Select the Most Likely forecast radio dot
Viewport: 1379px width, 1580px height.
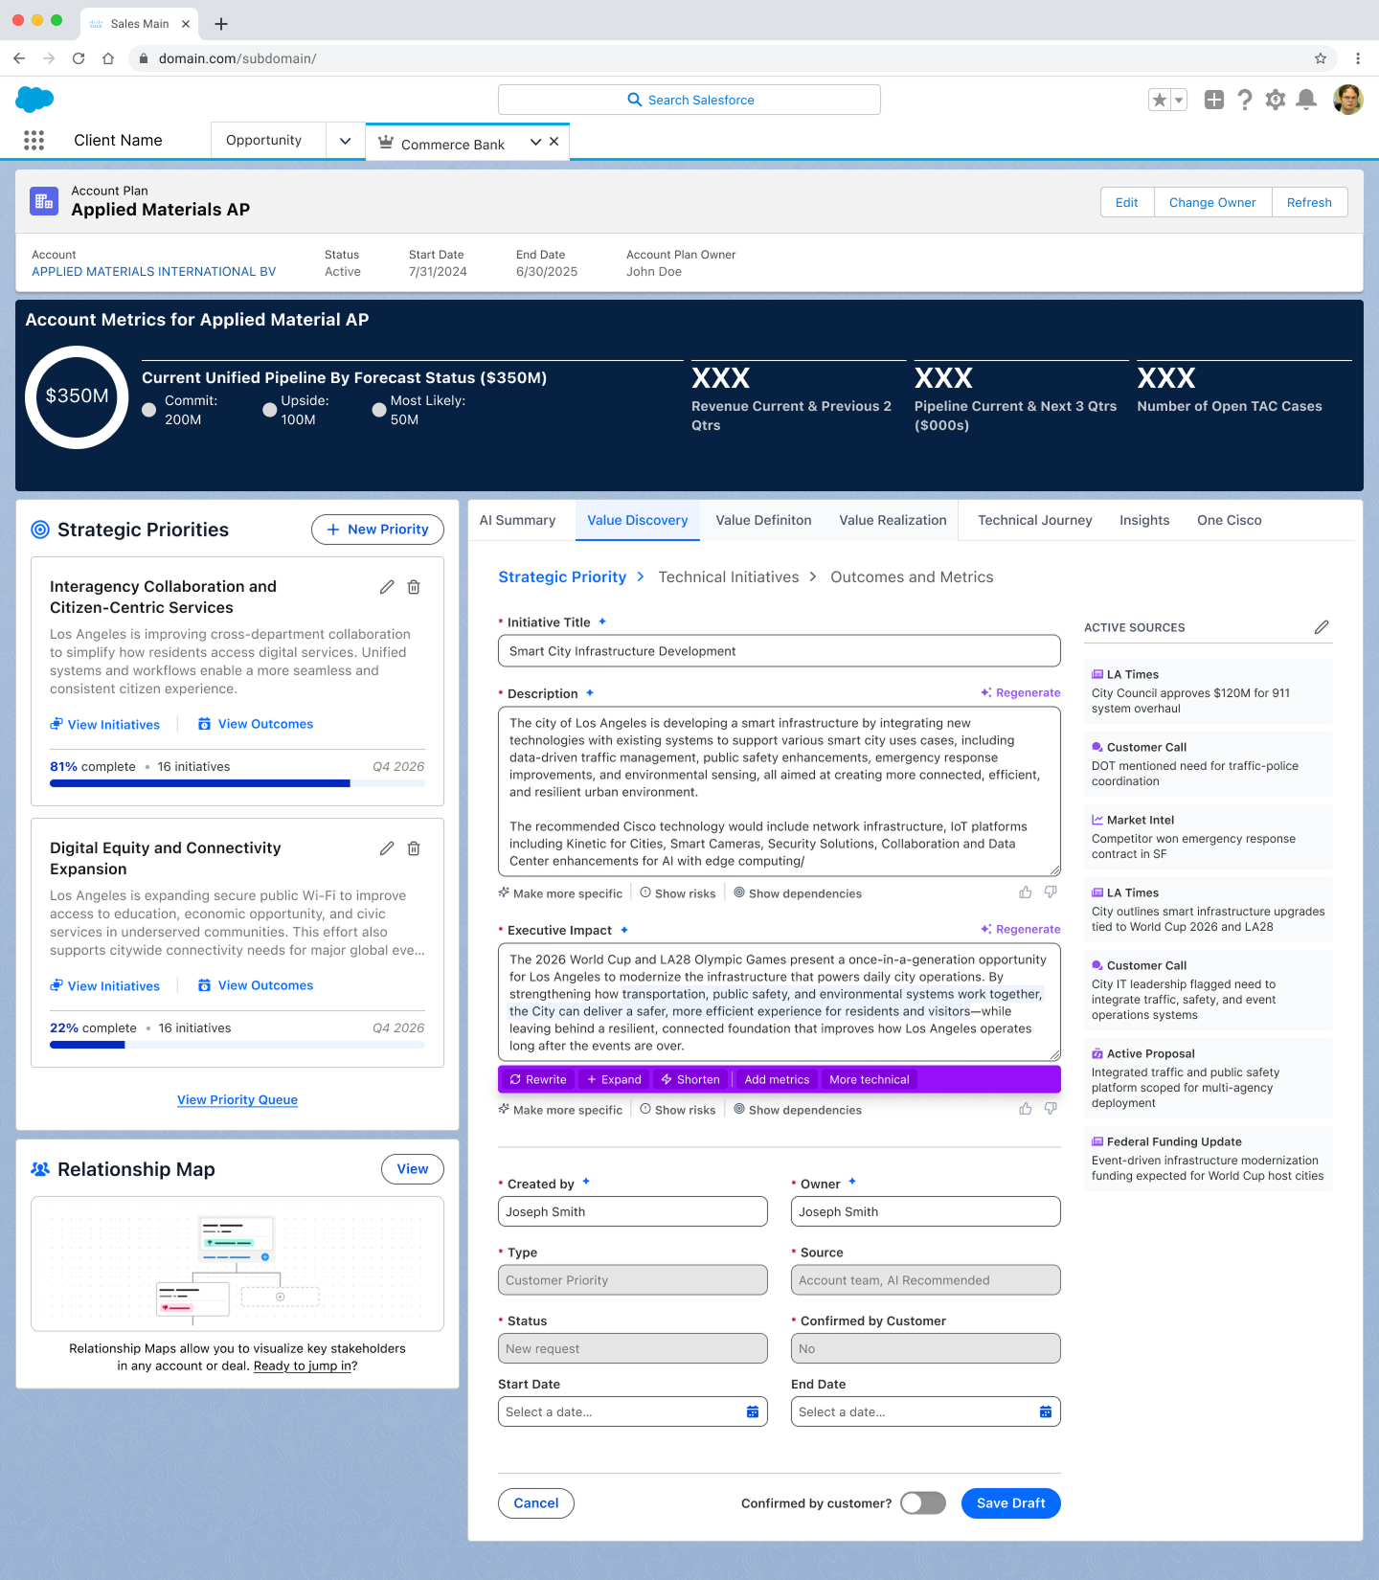[x=379, y=410]
